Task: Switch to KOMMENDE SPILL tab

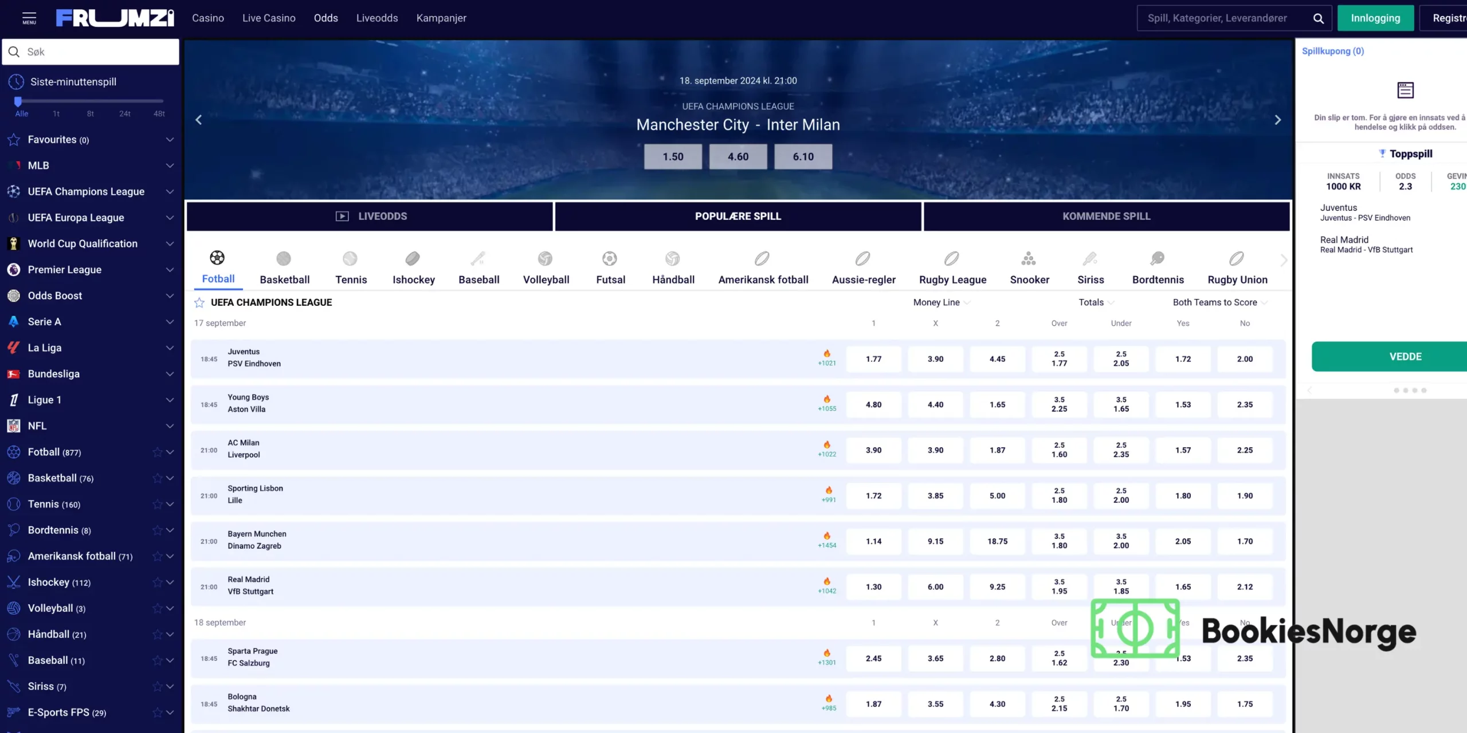Action: click(x=1107, y=216)
